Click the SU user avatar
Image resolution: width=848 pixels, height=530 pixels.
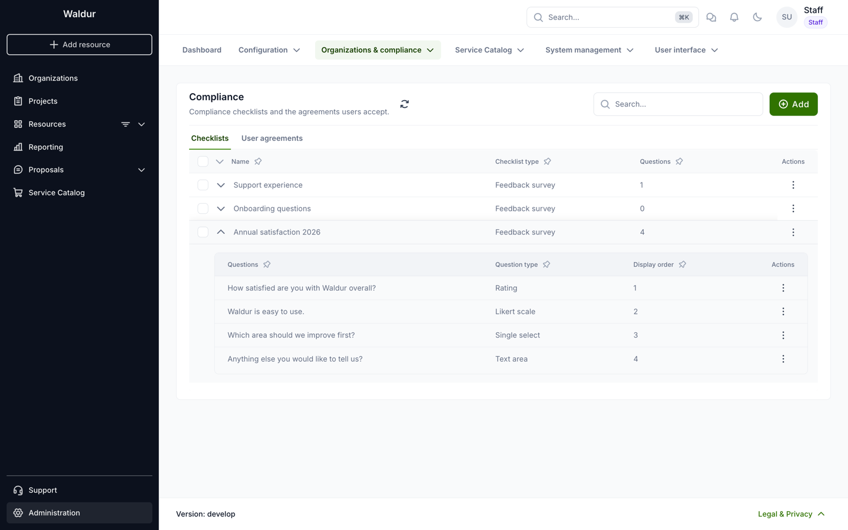pyautogui.click(x=787, y=18)
